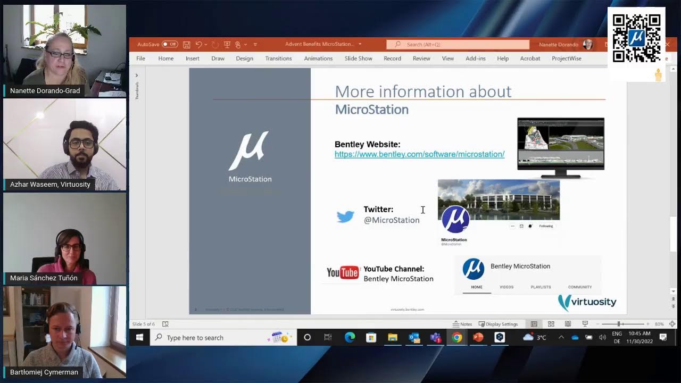Fit slide to current window icon
Screen dimensions: 681x383
[x=672, y=324]
